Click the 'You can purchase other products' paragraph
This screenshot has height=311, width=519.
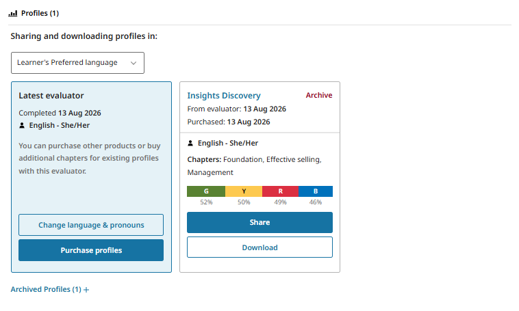tap(90, 159)
